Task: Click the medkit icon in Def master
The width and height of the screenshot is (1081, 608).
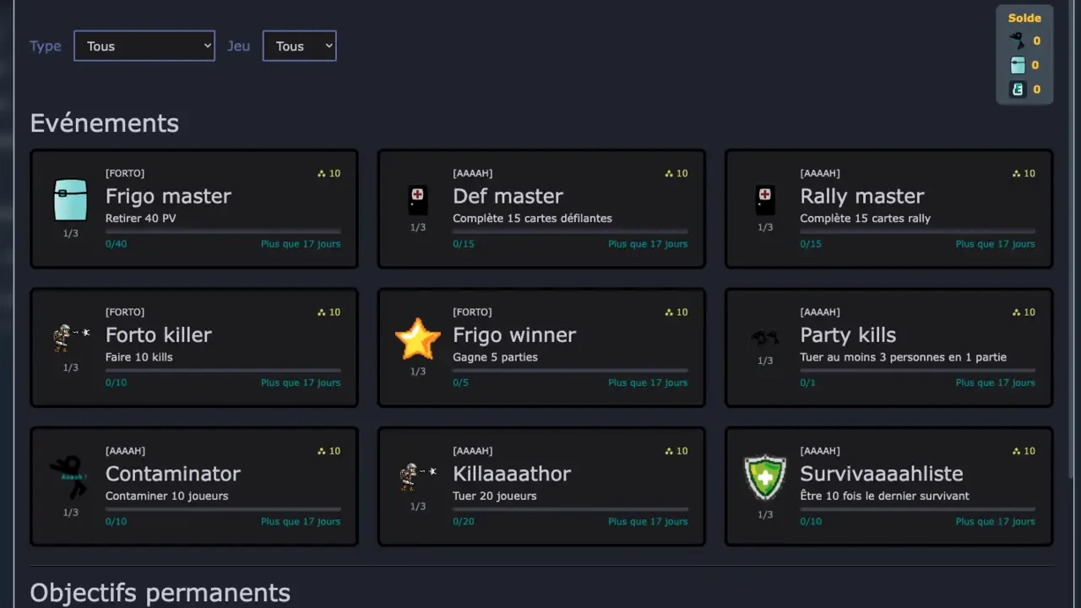Action: coord(418,200)
